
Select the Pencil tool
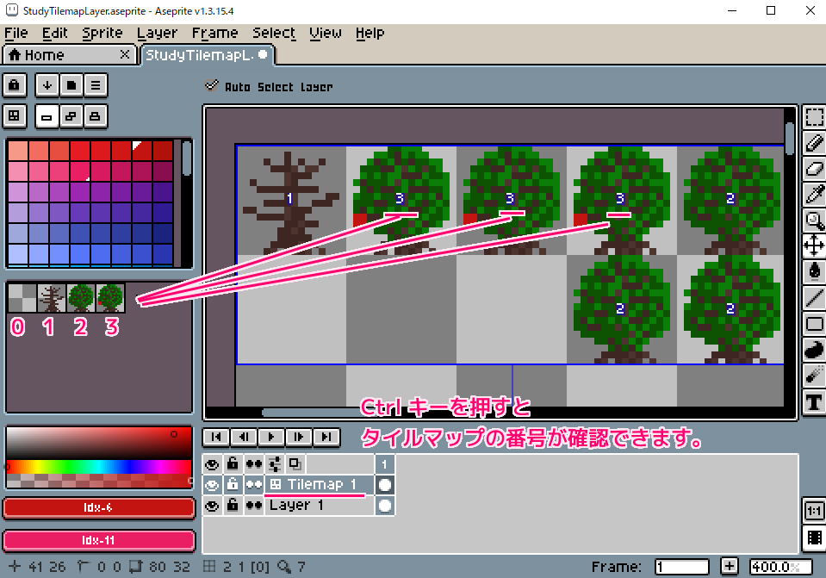814,142
